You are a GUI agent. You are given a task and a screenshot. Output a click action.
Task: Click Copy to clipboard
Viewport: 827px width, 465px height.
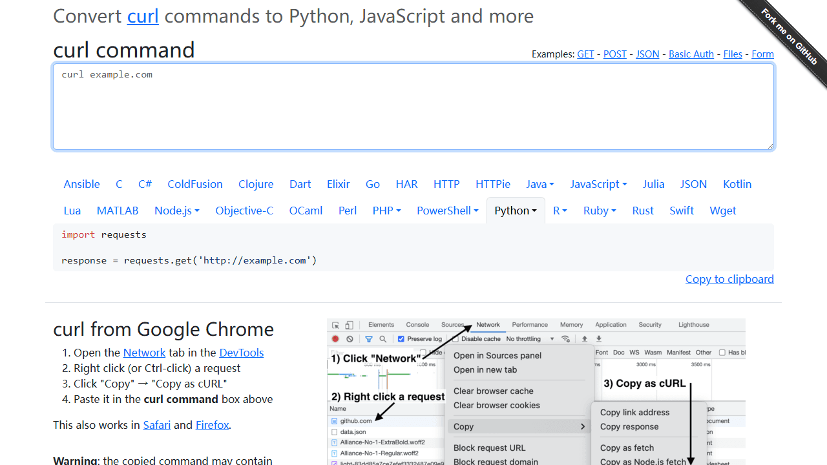[x=729, y=279]
